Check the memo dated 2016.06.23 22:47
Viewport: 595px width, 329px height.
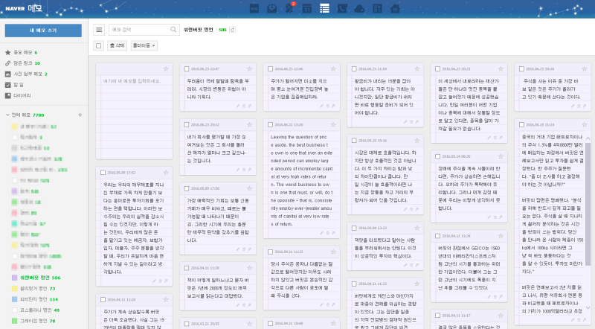click(x=187, y=68)
